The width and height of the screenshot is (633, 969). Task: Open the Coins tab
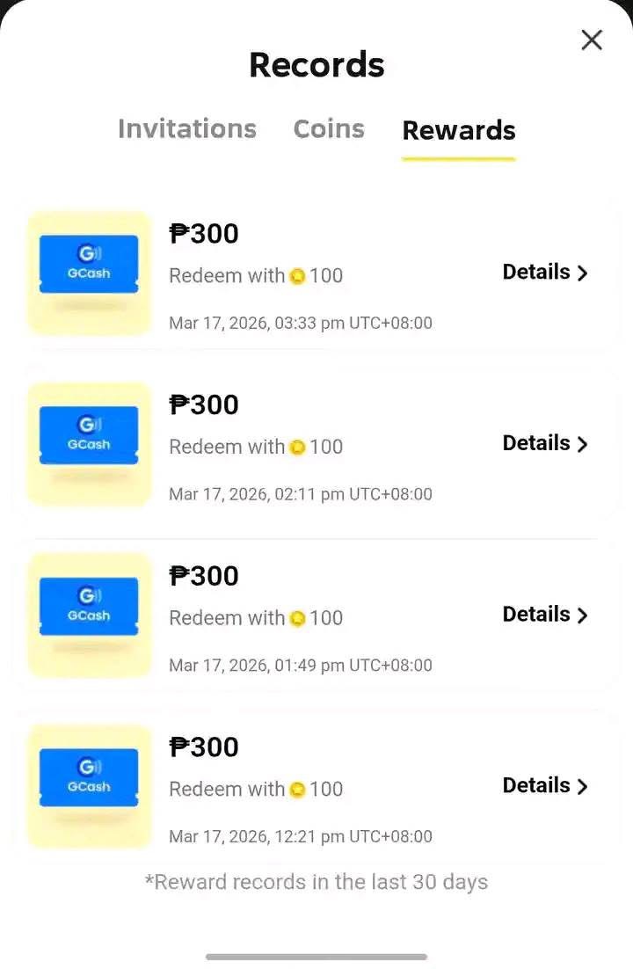click(329, 128)
